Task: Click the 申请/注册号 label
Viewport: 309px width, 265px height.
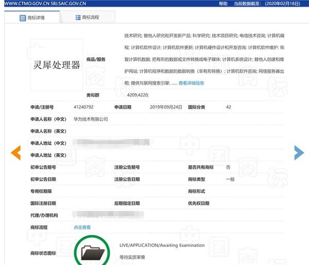Action: tap(42, 107)
